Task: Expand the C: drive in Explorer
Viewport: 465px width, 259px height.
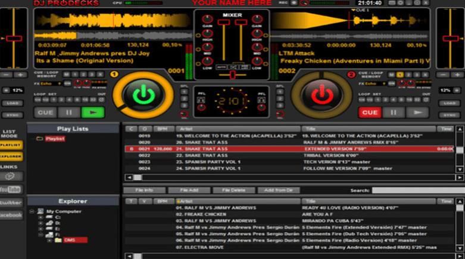Action: coord(40,217)
